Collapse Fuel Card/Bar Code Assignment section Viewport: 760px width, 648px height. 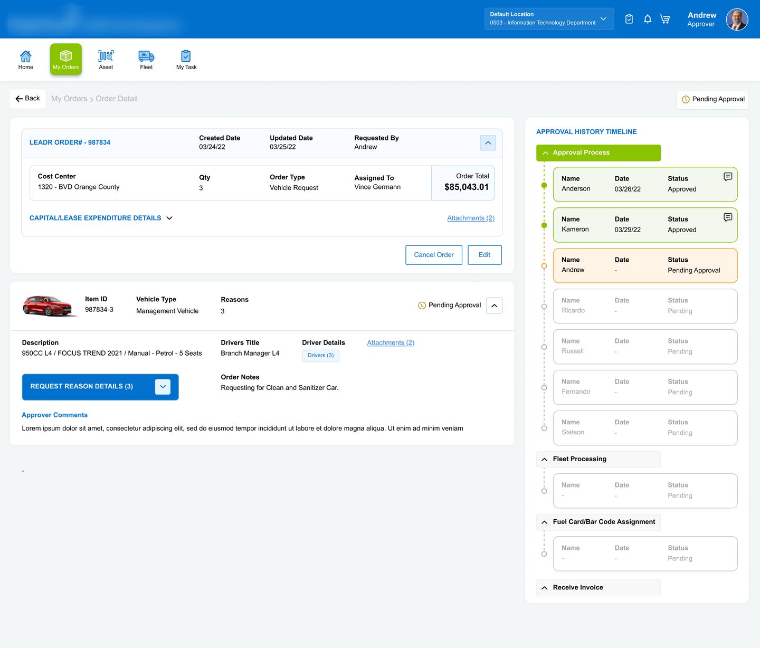point(598,522)
